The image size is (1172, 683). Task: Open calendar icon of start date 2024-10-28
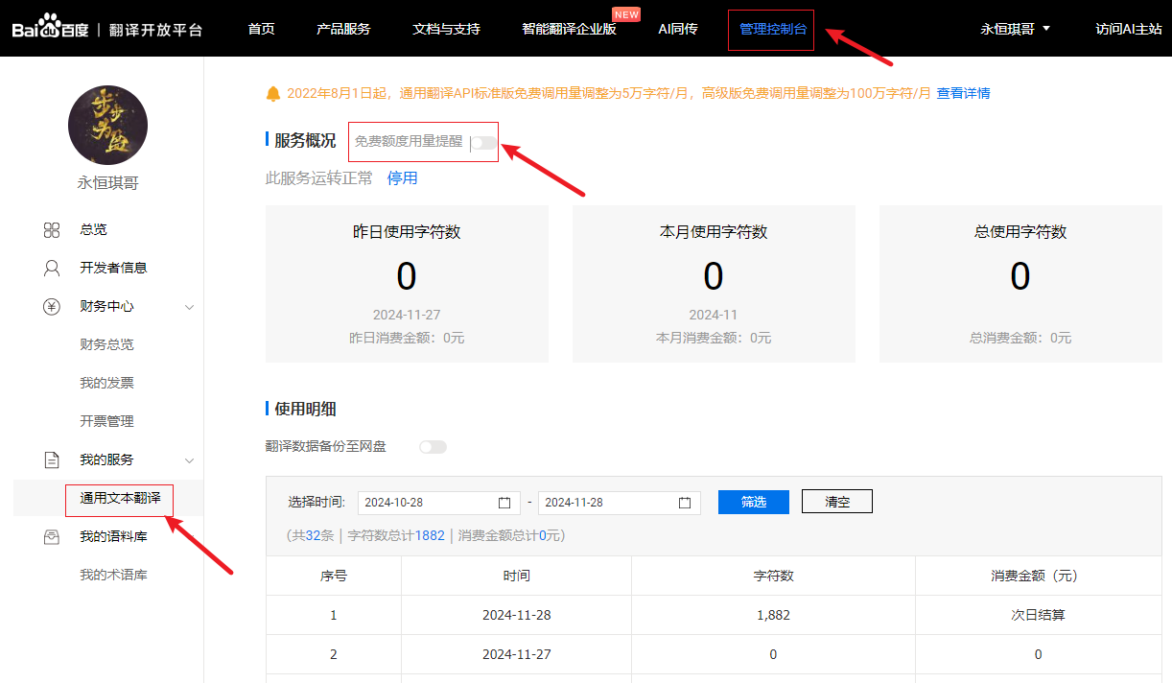pos(504,503)
